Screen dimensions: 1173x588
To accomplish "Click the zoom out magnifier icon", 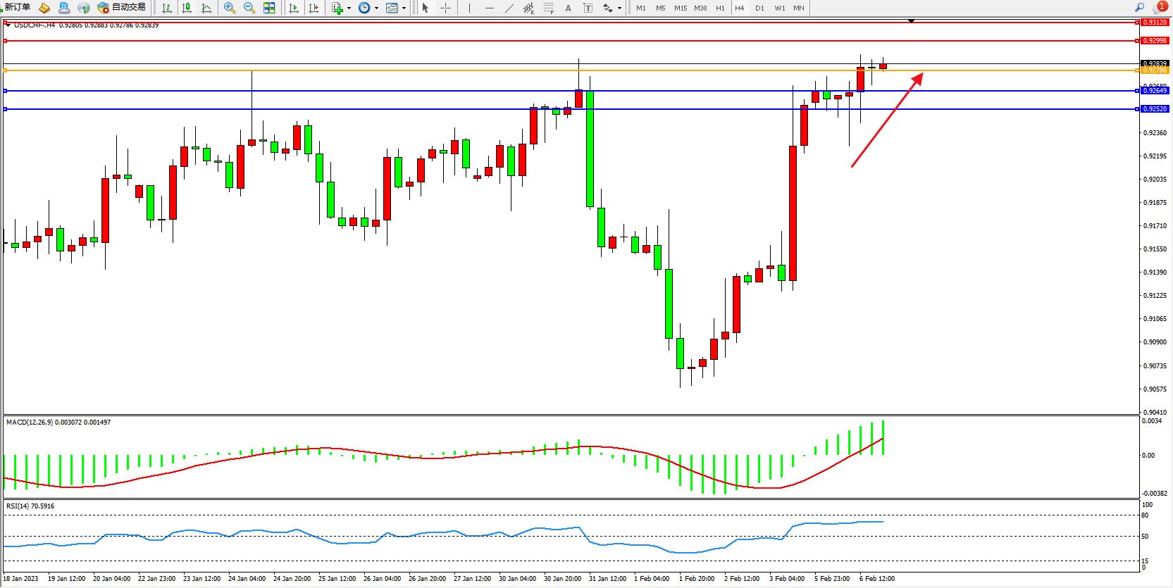I will 249,8.
